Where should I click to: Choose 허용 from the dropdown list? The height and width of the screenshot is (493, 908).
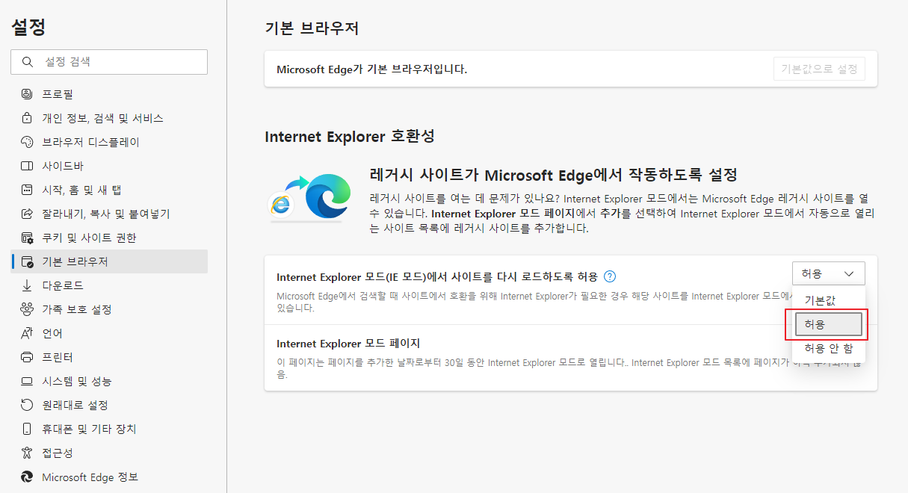click(828, 324)
